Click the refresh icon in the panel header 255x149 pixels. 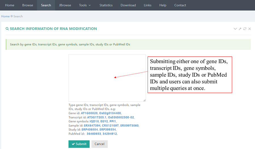point(245,29)
